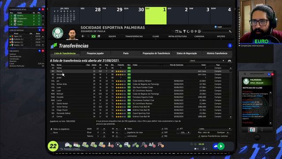Select calendar day SEX 2
282x159 pixels.
(178, 16)
